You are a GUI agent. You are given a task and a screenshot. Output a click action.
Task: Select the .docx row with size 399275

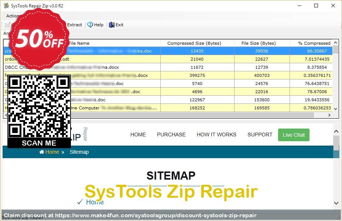pyautogui.click(x=168, y=75)
